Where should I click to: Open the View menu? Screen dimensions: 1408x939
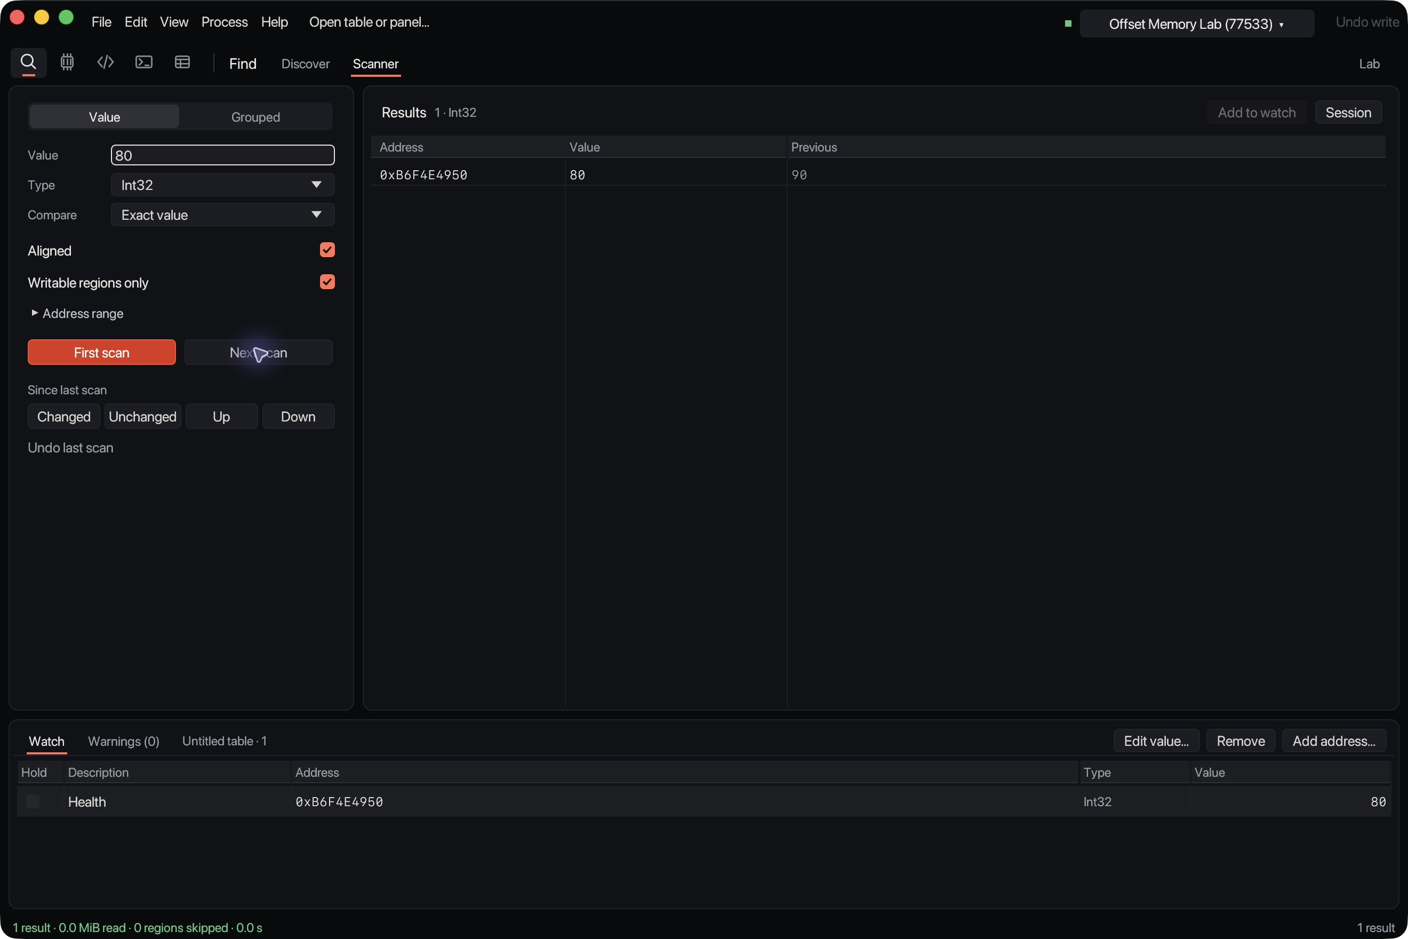pyautogui.click(x=174, y=22)
